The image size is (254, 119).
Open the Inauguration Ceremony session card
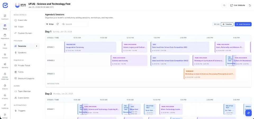pyautogui.click(x=90, y=47)
